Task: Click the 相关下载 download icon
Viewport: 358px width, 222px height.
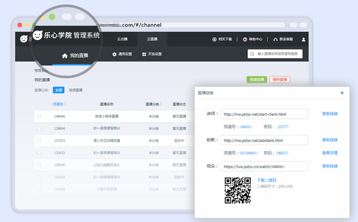Action: click(x=214, y=39)
